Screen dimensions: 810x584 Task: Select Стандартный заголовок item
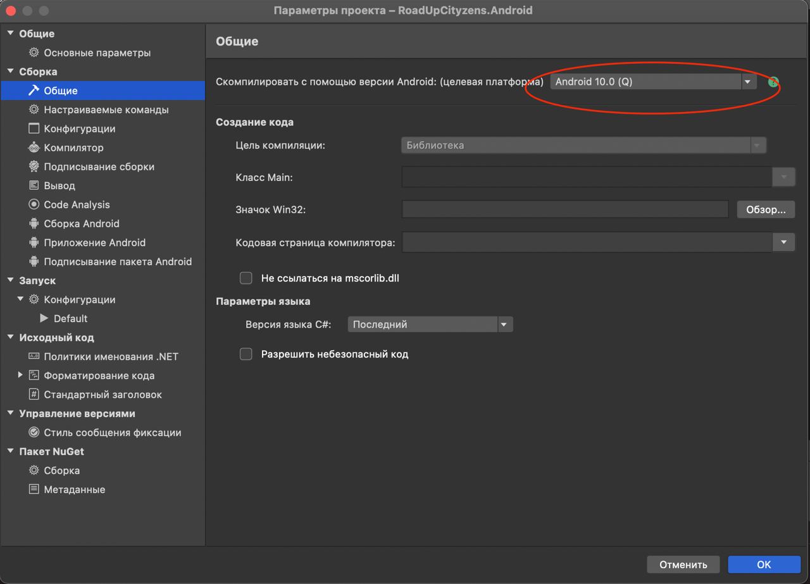[103, 394]
